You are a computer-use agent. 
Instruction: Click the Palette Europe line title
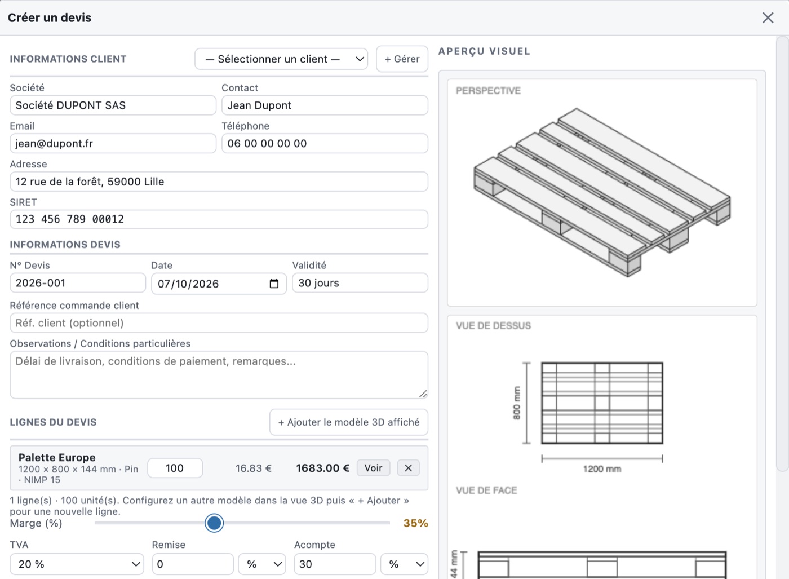pos(57,457)
